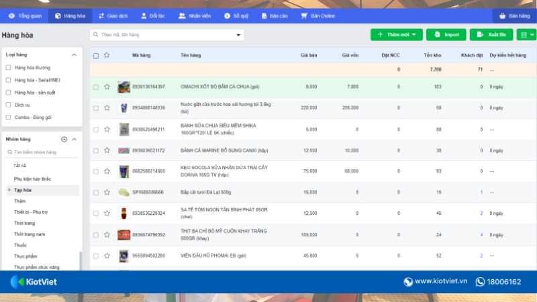The image size is (537, 302).
Task: Tick the Dịch vụ filter checkbox
Action: pyautogui.click(x=8, y=105)
